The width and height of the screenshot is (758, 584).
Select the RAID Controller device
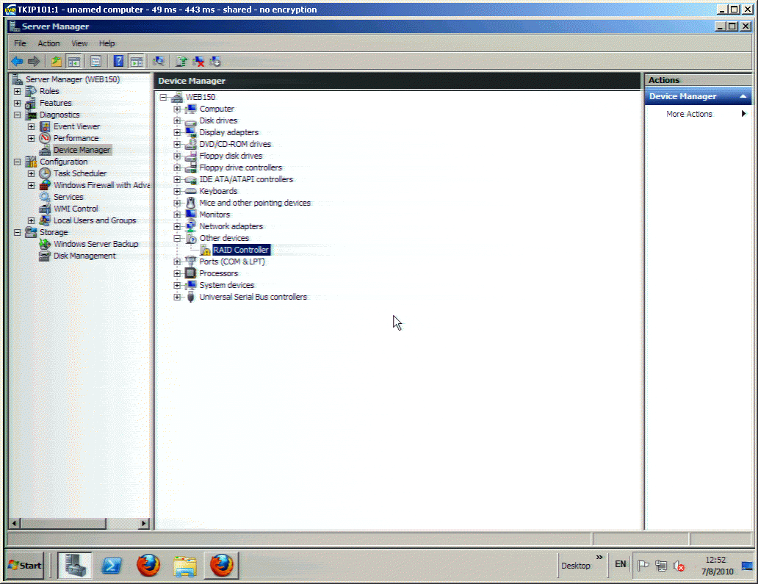point(241,250)
